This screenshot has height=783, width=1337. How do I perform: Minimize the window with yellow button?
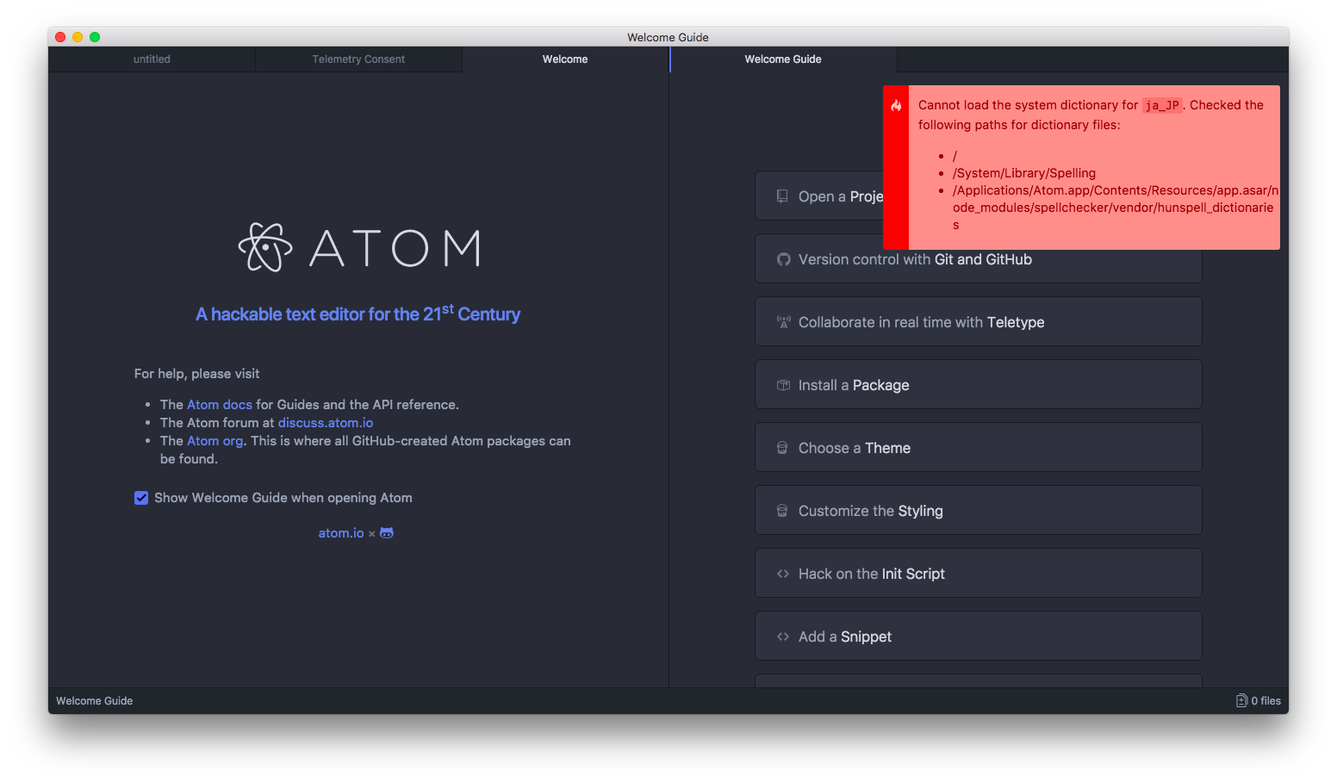[78, 37]
